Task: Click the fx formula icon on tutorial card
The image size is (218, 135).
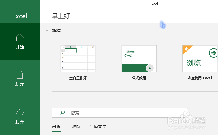Action: pyautogui.click(x=150, y=68)
